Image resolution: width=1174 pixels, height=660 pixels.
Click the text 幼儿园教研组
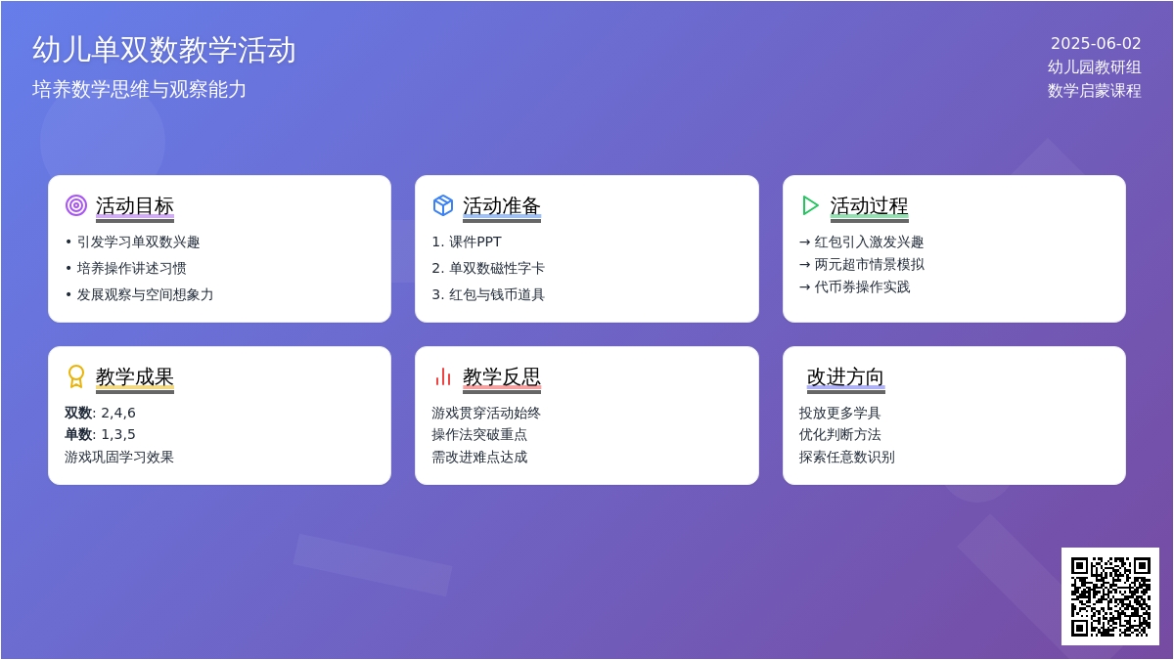pos(1095,66)
